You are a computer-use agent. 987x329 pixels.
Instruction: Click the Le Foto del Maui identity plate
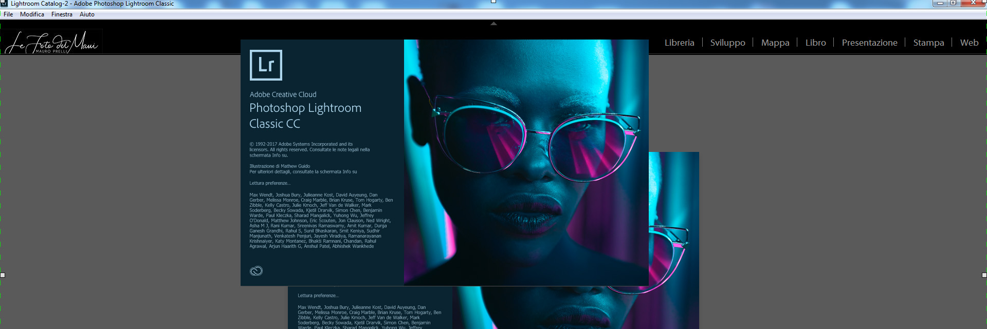[52, 43]
